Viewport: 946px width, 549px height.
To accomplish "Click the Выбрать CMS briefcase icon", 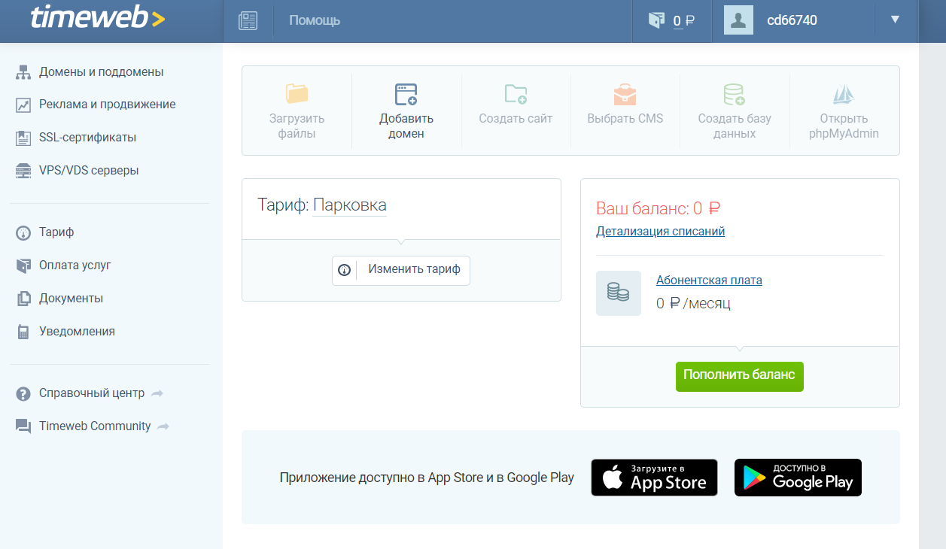I will [625, 93].
